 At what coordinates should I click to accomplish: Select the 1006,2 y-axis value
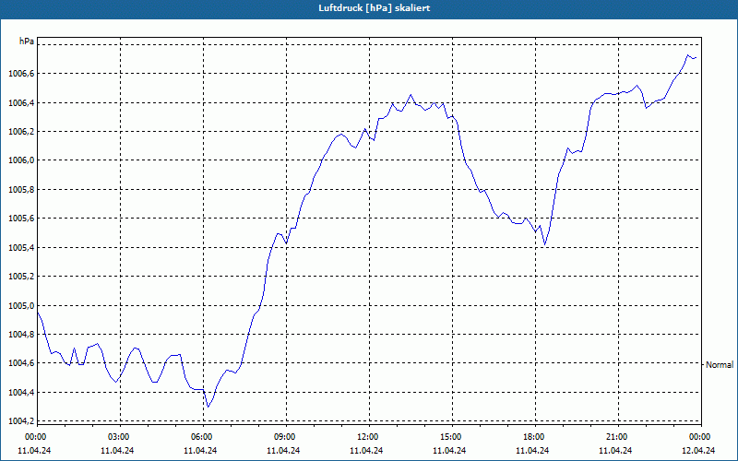pyautogui.click(x=21, y=132)
